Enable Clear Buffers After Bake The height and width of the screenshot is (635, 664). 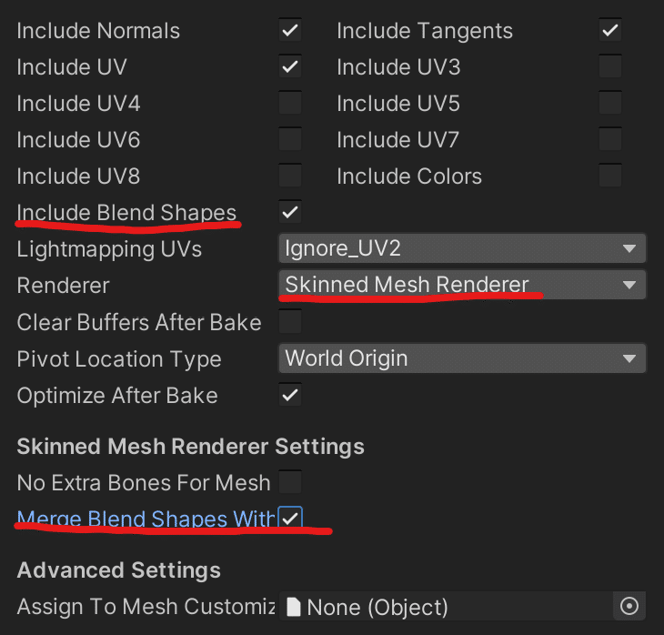point(290,322)
